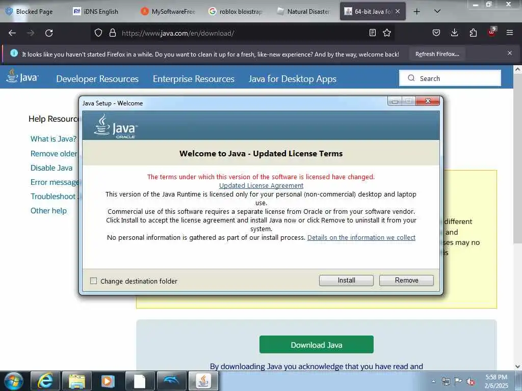Screen dimensions: 522x391
Task: Click Remove in the Java Setup dialog
Action: [x=406, y=281]
